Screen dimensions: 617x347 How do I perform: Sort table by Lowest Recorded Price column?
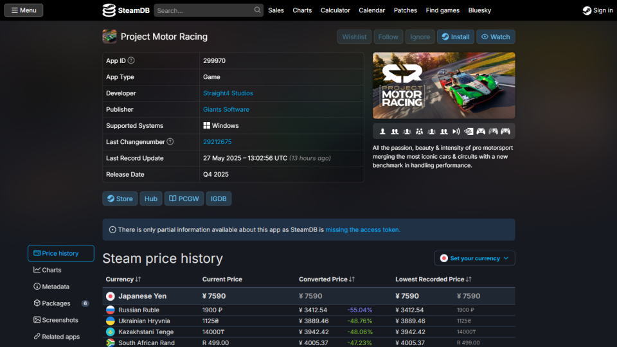click(433, 280)
